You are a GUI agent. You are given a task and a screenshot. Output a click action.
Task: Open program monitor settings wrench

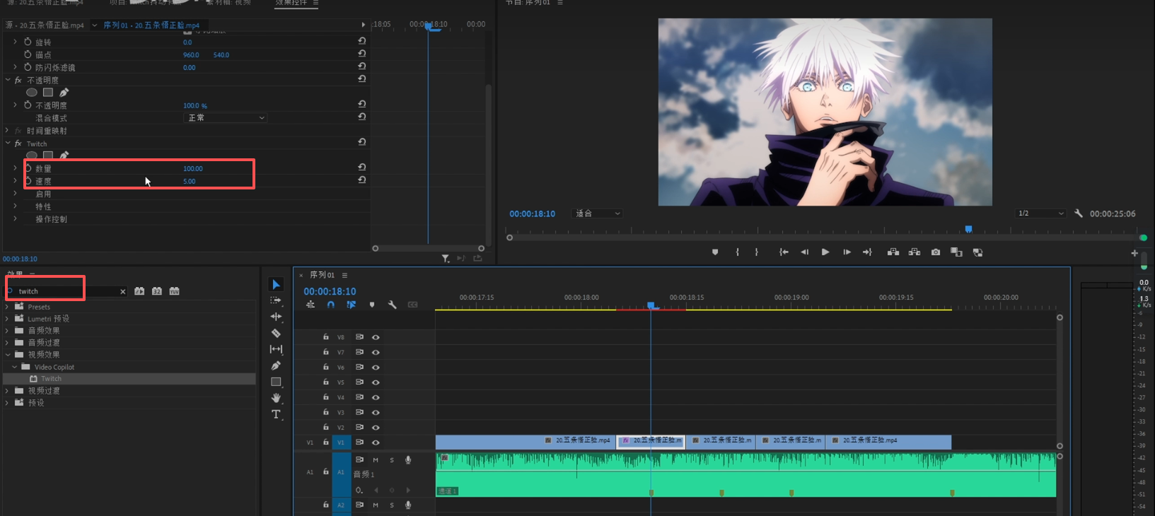1079,213
